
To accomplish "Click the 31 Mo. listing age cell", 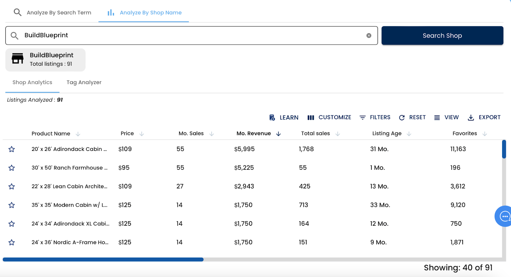I will [379, 149].
